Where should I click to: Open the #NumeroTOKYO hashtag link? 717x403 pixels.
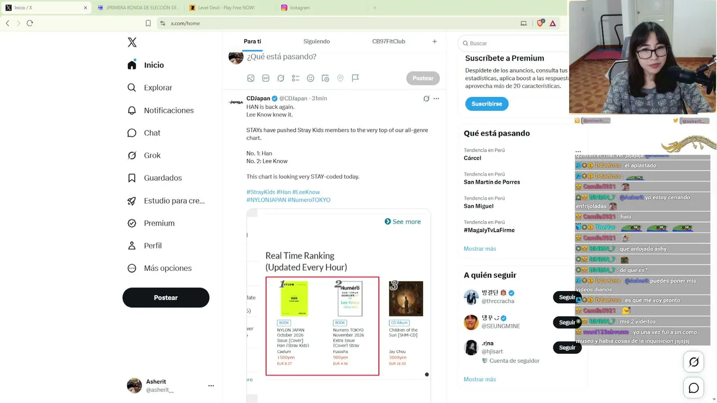point(309,200)
